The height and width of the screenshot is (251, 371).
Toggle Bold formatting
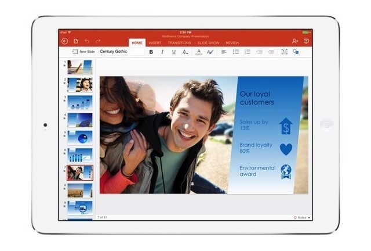[x=151, y=52]
